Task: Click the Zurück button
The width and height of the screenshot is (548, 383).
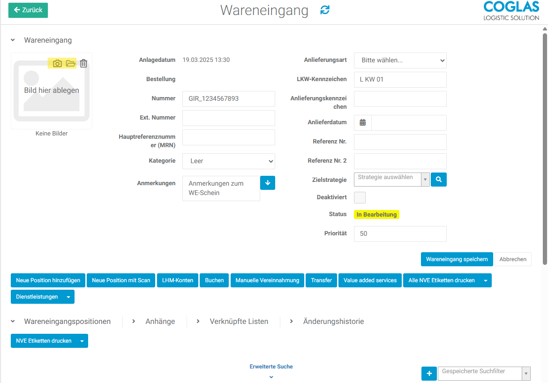Action: (x=28, y=10)
